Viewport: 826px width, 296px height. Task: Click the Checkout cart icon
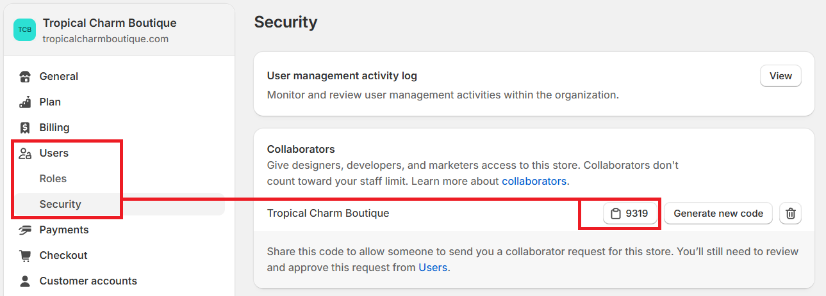coord(25,256)
